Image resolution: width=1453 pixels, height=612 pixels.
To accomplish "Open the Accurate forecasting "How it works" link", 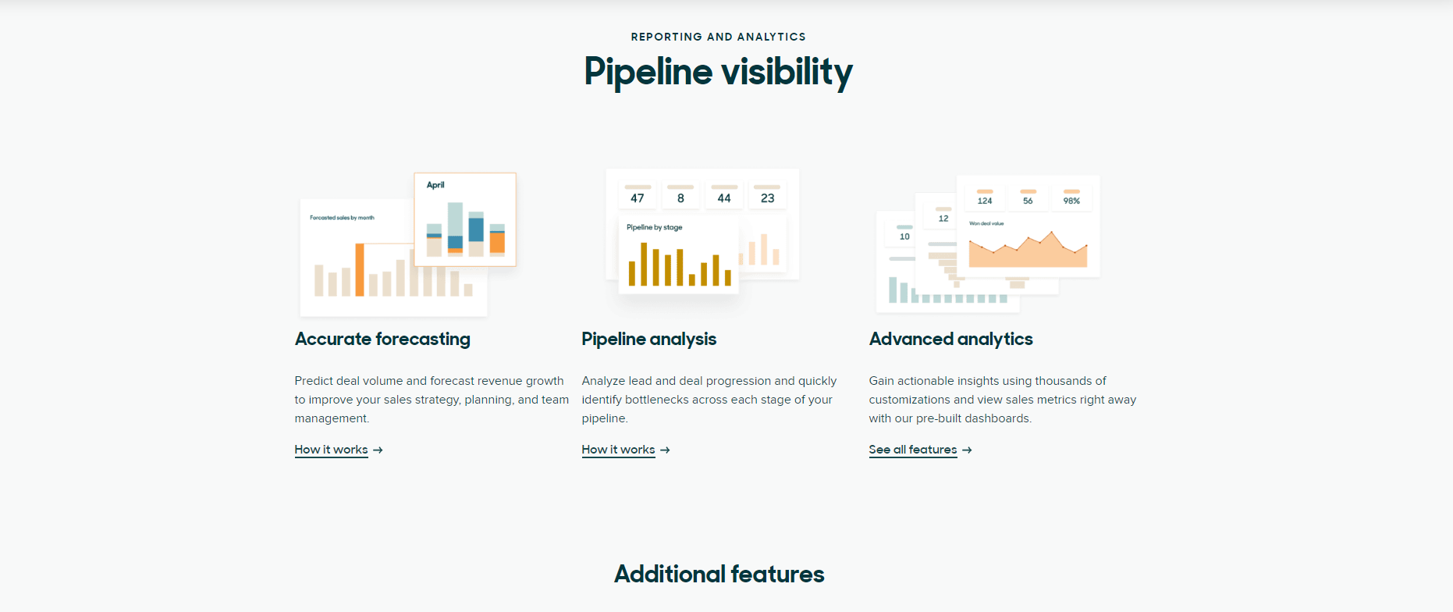I will 331,450.
